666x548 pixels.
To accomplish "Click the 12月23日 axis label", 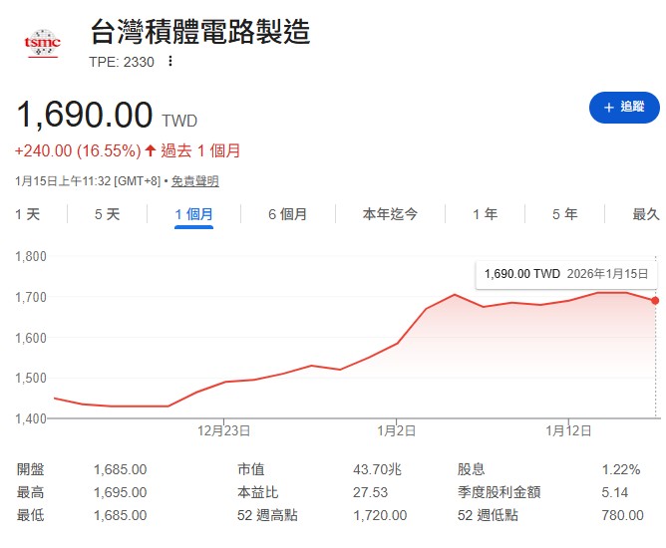I will pos(224,431).
